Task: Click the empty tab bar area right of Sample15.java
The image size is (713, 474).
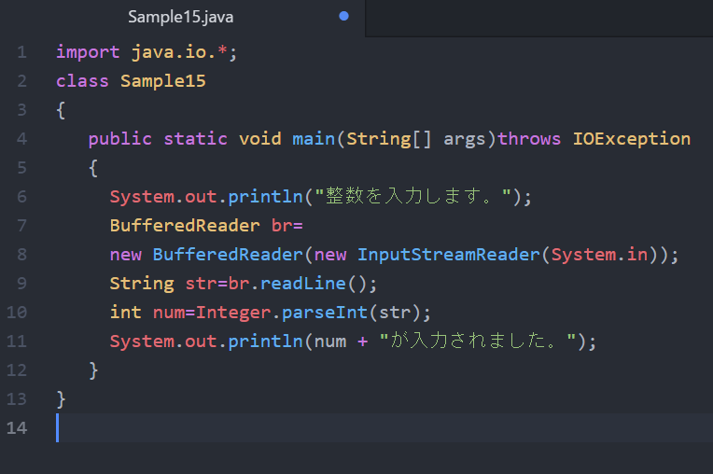Action: [x=539, y=18]
